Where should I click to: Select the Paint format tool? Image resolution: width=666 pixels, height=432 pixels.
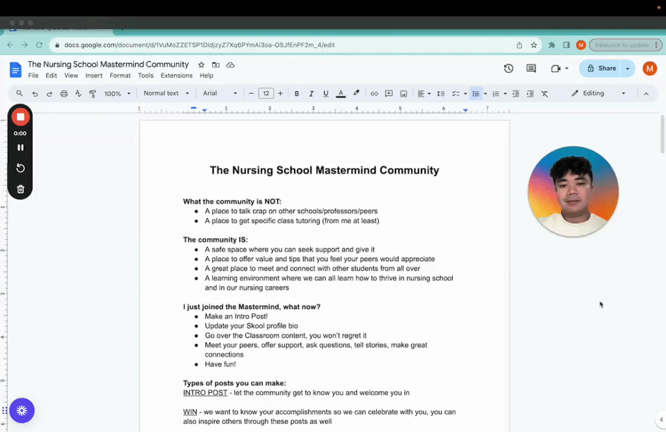tap(92, 94)
